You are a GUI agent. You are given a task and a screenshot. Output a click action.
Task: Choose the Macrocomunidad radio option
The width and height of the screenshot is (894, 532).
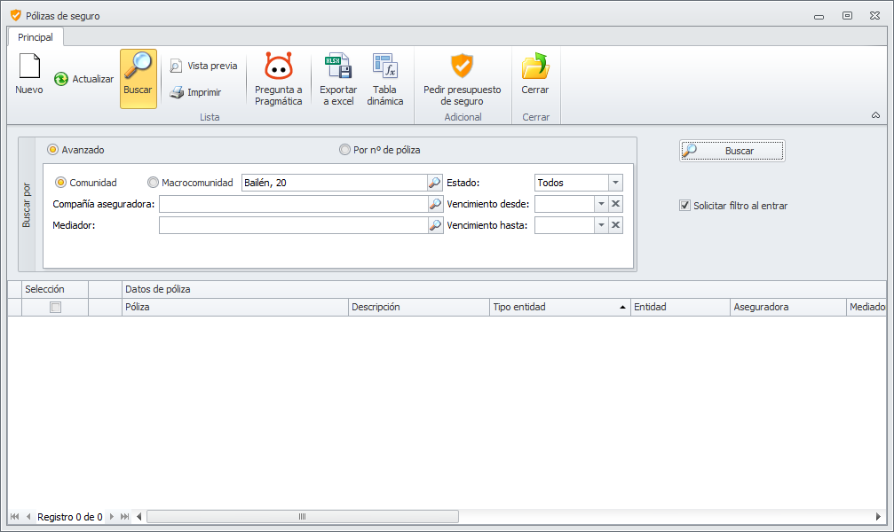click(191, 183)
